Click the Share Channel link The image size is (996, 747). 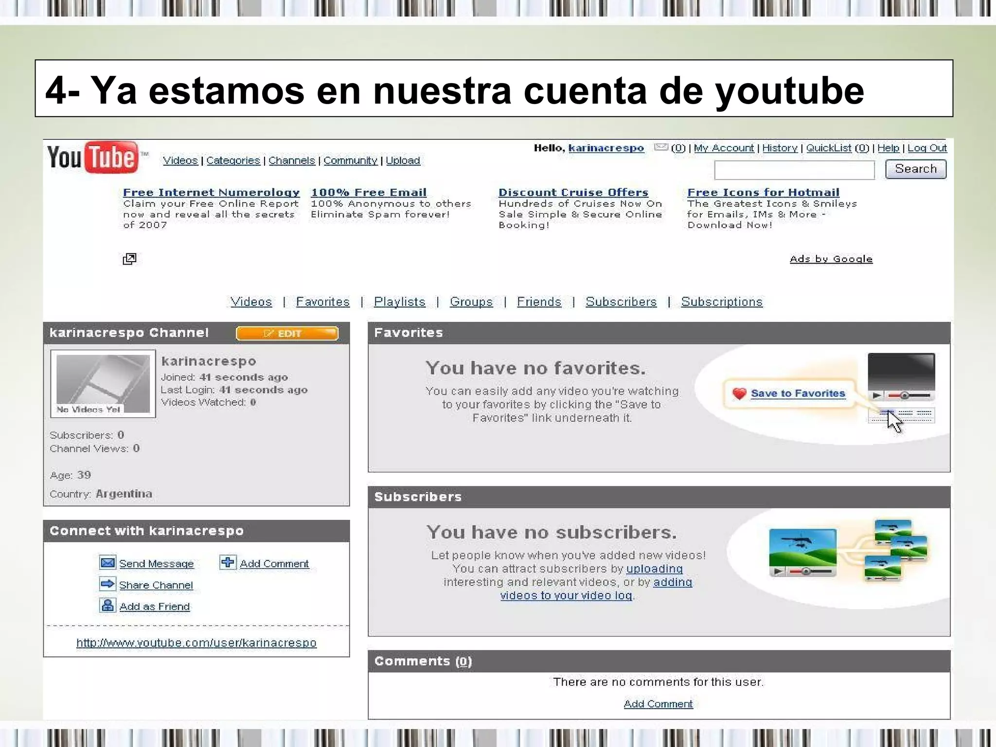click(x=156, y=585)
